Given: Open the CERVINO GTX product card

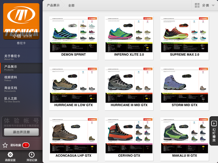Looking at the screenshot, I should 129,139.
